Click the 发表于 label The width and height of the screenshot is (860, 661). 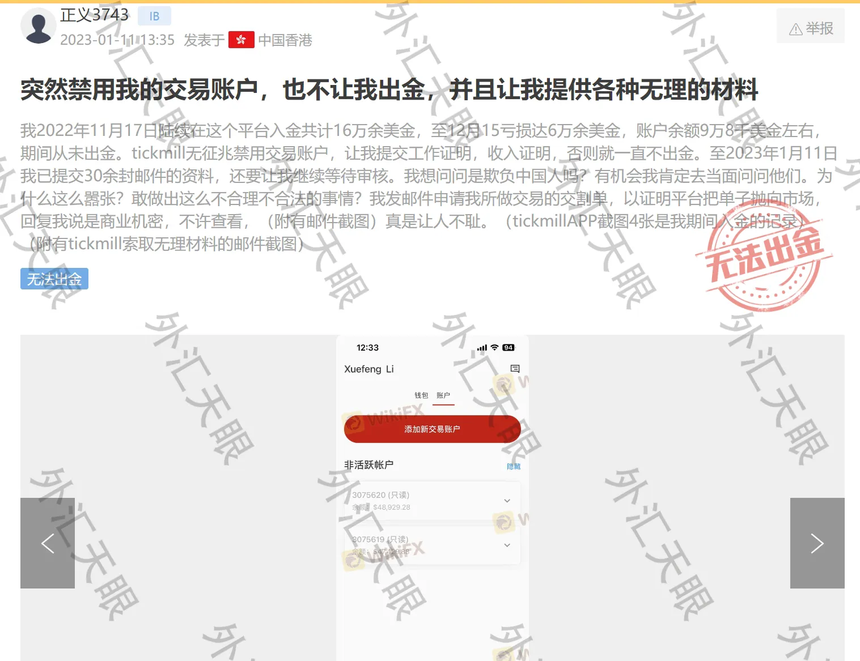click(x=204, y=40)
